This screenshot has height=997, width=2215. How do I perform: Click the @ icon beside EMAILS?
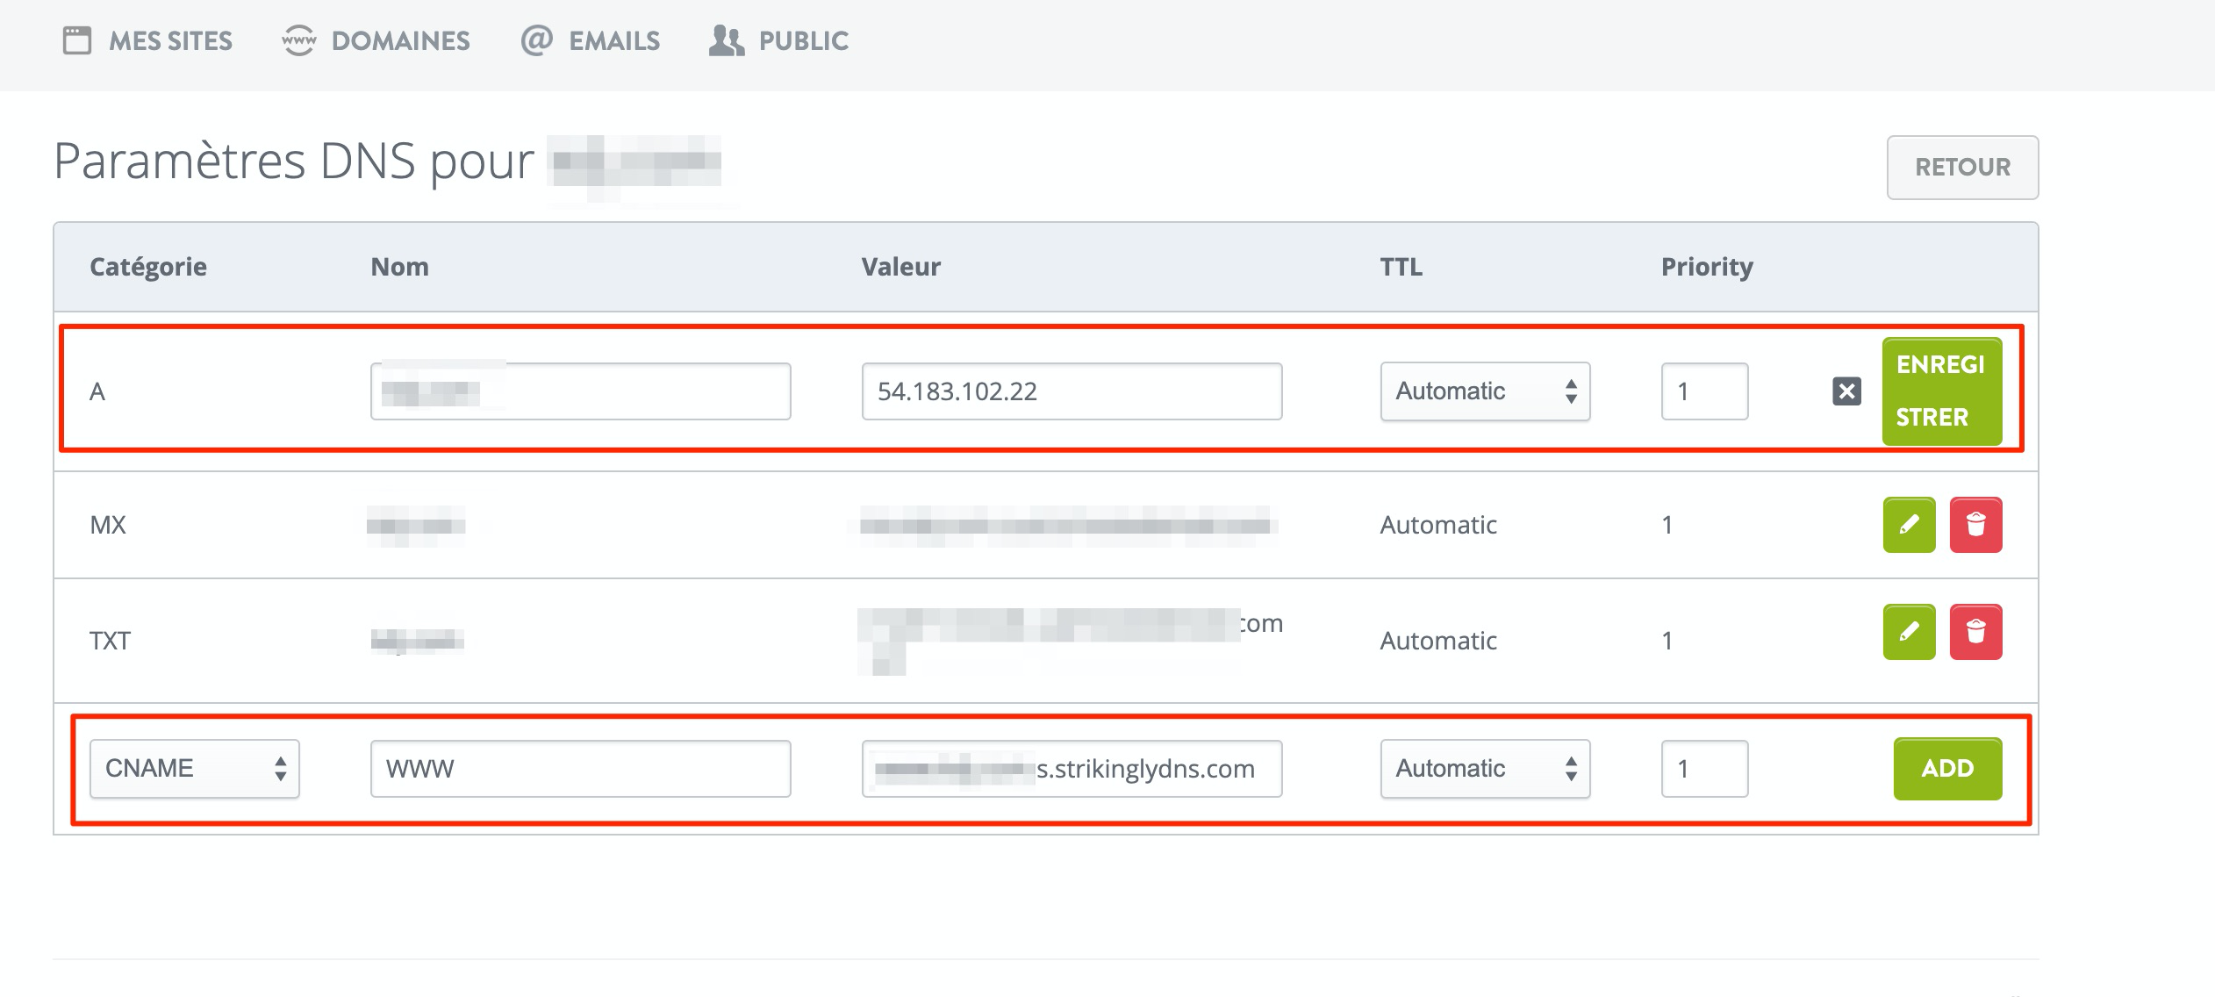pos(536,40)
